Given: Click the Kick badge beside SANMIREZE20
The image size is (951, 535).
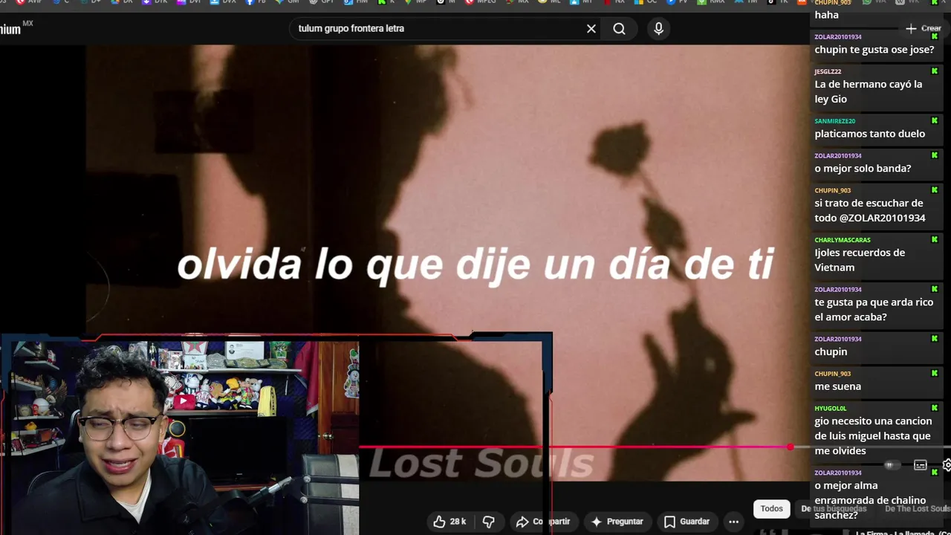Looking at the screenshot, I should (x=935, y=120).
